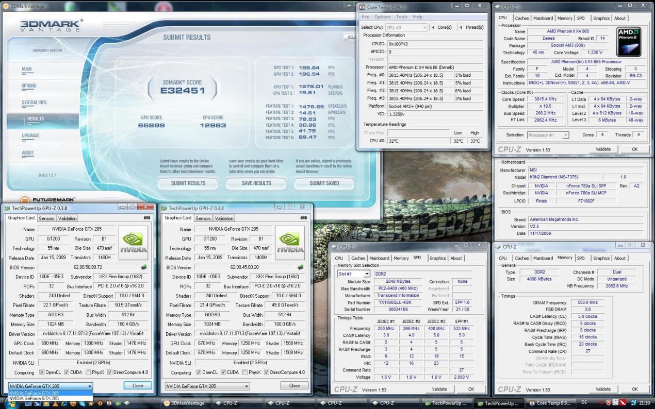Click the DE language indicator in taskbar
Screen dimensions: 655x409
[x=584, y=403]
